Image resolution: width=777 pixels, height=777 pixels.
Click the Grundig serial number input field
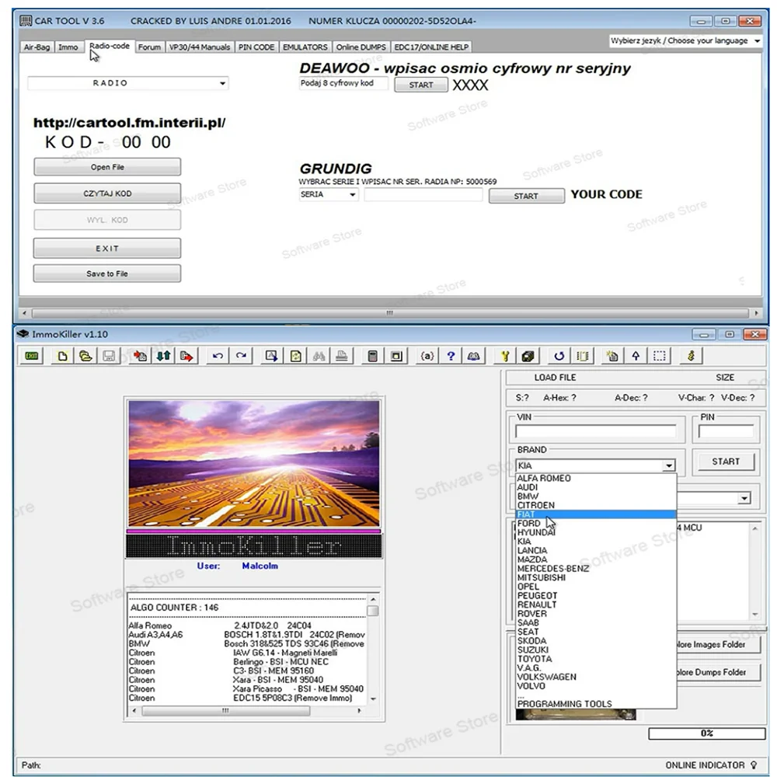[423, 195]
